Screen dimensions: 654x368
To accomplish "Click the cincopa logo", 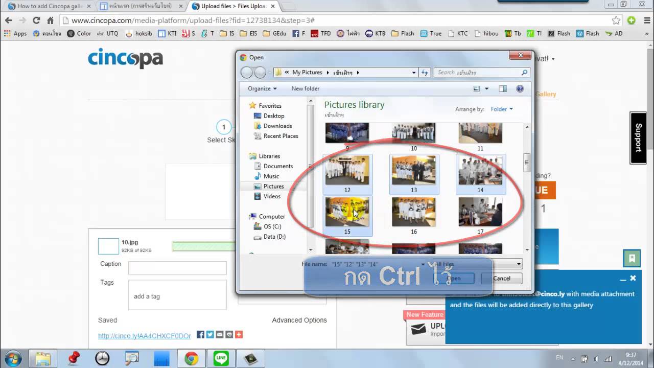I will [x=125, y=59].
